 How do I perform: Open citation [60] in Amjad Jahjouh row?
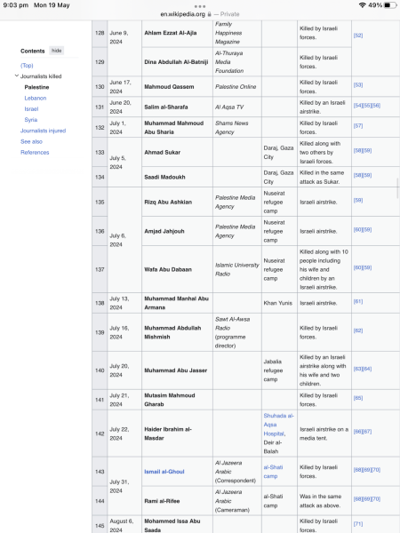(x=358, y=230)
